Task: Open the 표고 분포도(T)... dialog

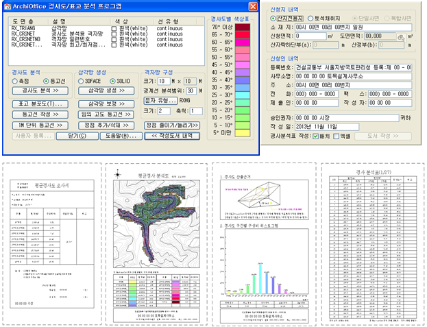Action: click(40, 104)
